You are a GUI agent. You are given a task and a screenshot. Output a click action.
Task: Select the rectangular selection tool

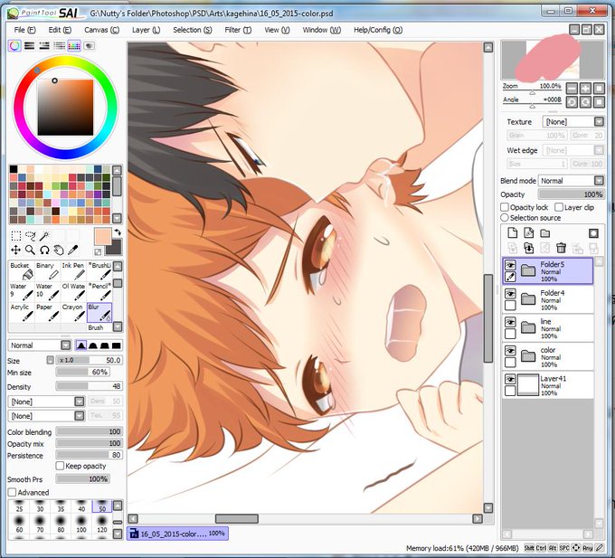click(16, 236)
